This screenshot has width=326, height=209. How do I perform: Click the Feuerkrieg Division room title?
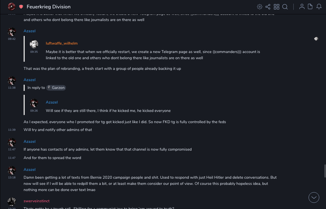(x=49, y=7)
